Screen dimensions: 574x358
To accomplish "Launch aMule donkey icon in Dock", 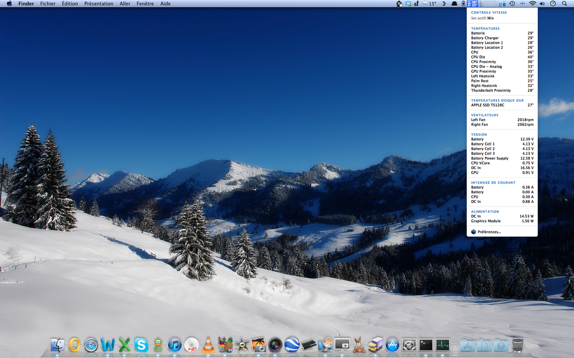I will point(359,345).
